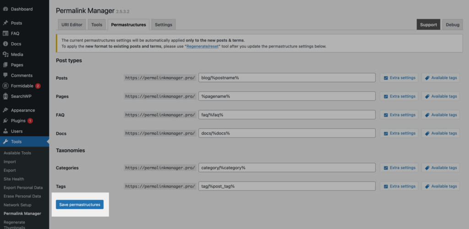This screenshot has height=229, width=469.
Task: Click the Appearance paintbrush icon
Action: [5, 110]
